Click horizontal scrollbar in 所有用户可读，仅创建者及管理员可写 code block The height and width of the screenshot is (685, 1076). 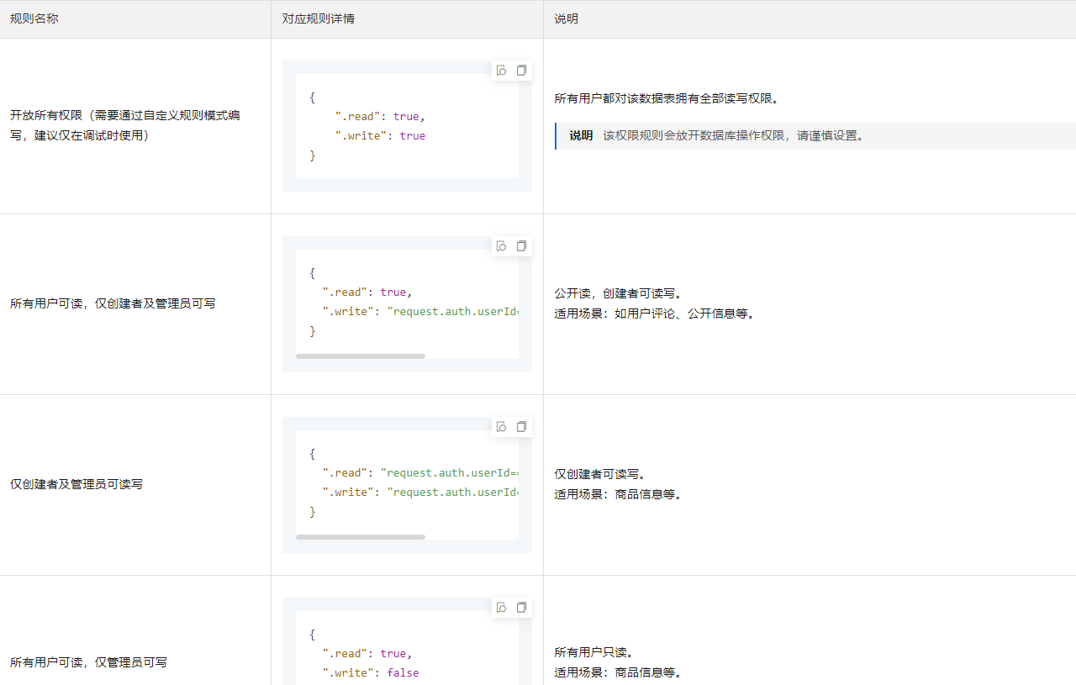(361, 356)
